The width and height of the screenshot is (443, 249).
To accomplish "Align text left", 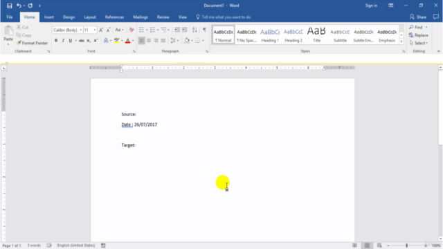I will click(x=141, y=40).
